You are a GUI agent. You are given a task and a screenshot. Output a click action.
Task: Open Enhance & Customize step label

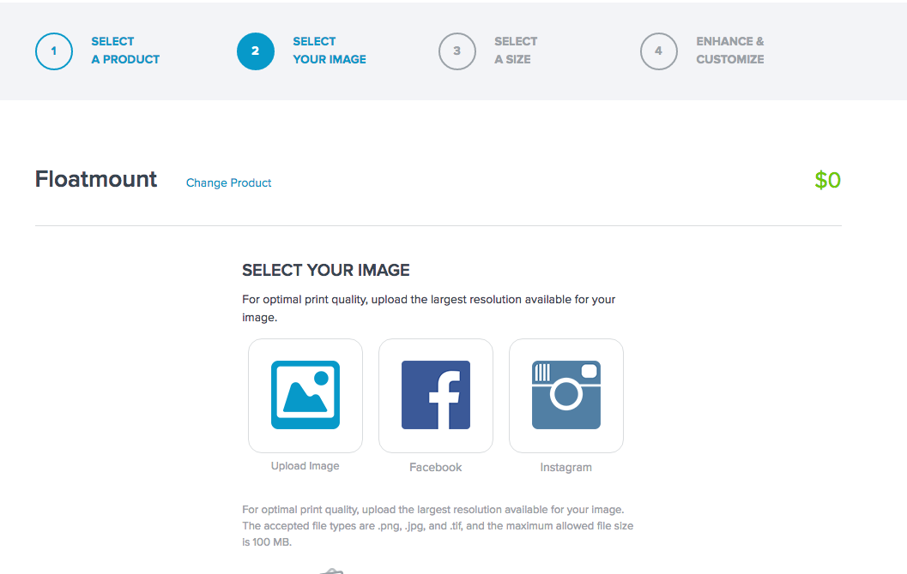tap(730, 51)
